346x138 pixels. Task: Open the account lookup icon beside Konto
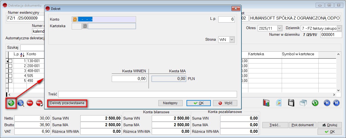tap(74, 19)
